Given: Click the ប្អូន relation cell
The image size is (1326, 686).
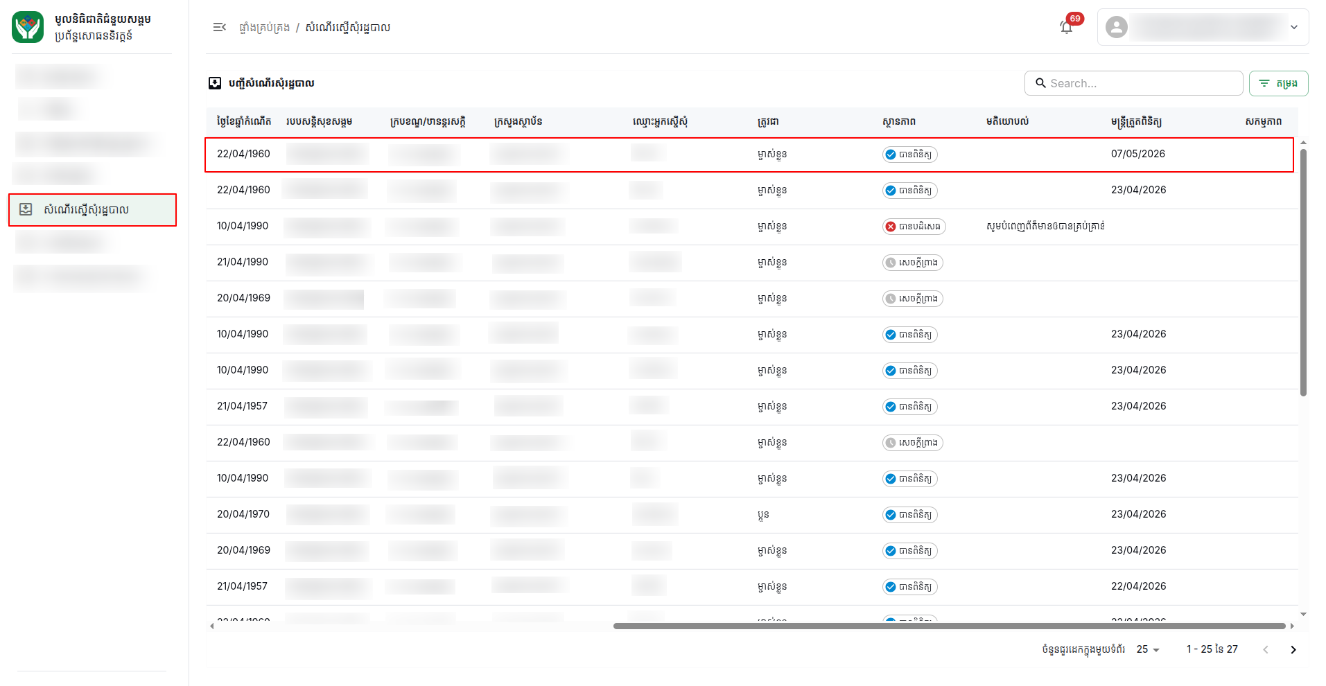Looking at the screenshot, I should coord(763,515).
